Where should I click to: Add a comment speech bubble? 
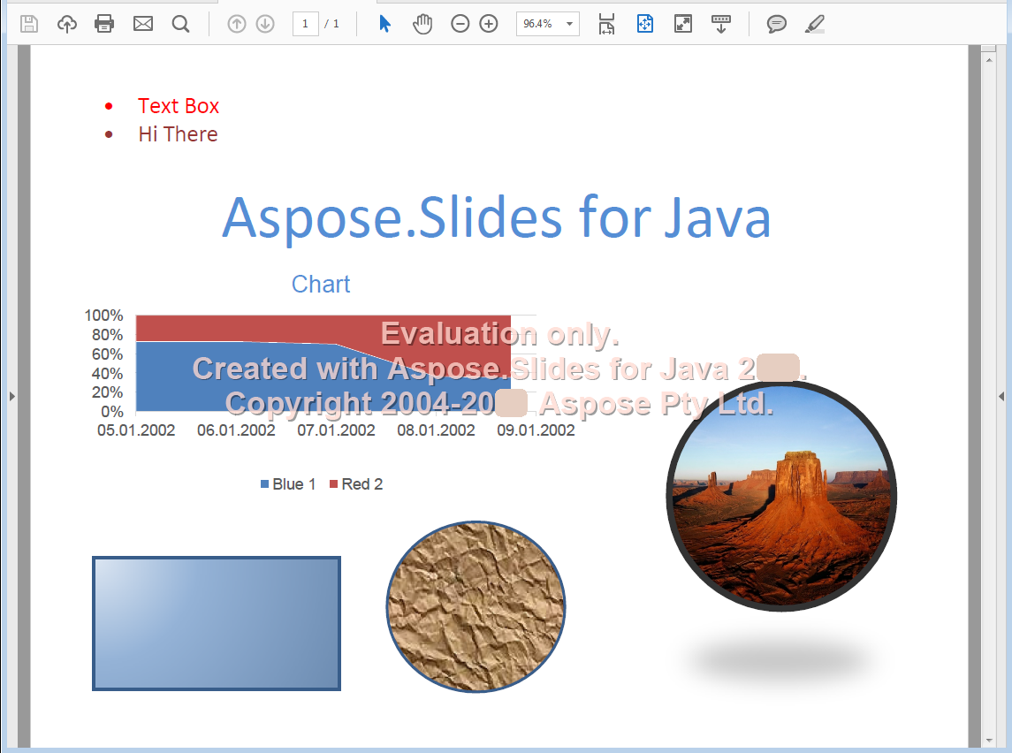point(776,24)
